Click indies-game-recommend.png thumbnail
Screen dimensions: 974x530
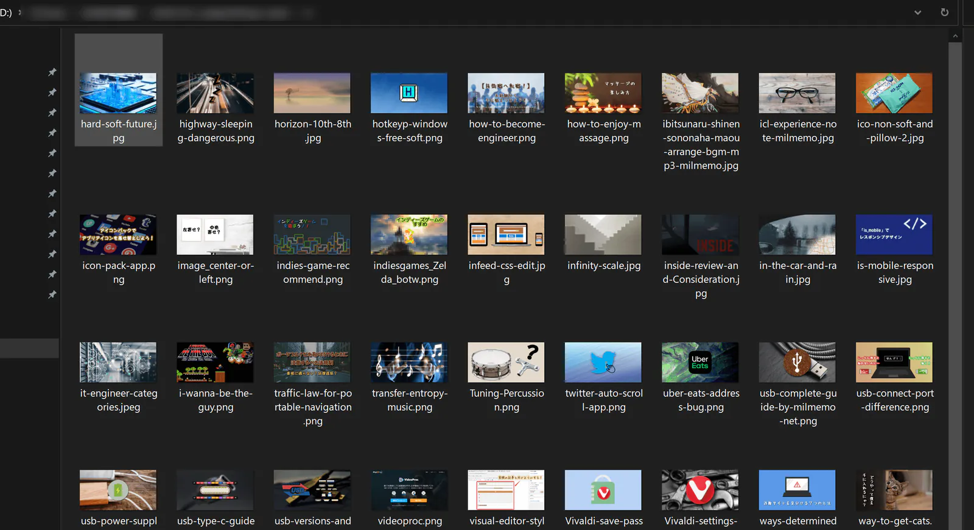coord(312,234)
